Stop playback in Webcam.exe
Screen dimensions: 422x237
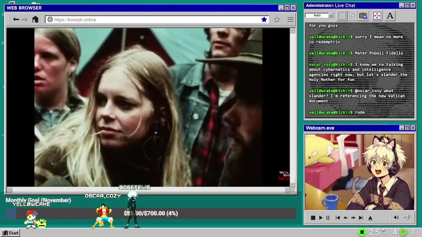[x=313, y=218]
